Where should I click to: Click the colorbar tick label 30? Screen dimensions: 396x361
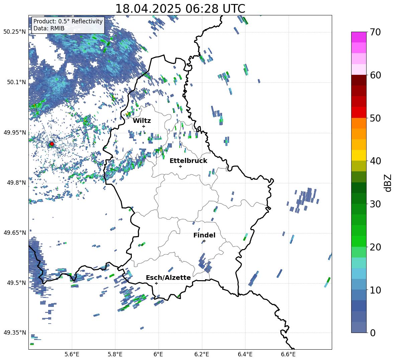coord(376,204)
